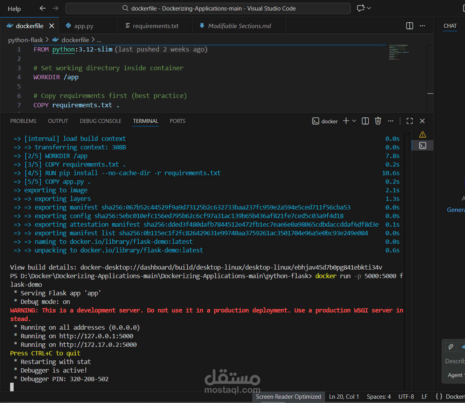Open the PROBLEMS panel tab

tap(23, 121)
